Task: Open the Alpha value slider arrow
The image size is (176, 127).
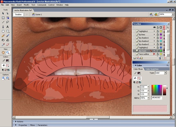Action: point(148,98)
